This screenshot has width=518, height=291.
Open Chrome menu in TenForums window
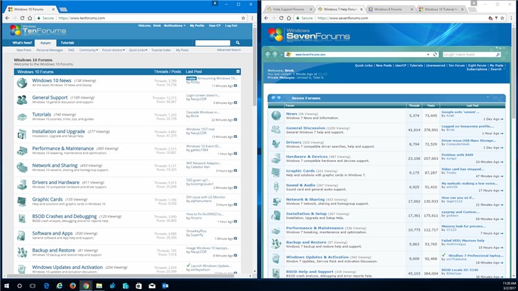click(252, 18)
